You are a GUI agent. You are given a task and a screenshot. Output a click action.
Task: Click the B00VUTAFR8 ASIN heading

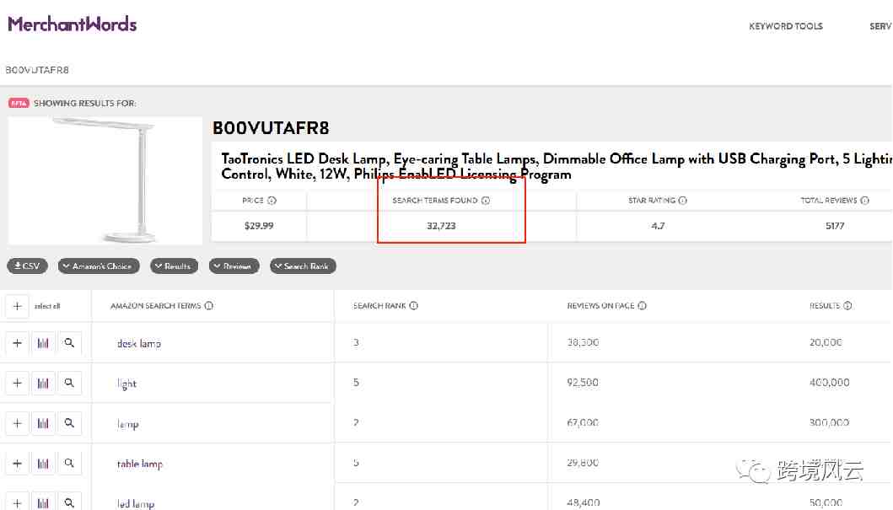271,128
